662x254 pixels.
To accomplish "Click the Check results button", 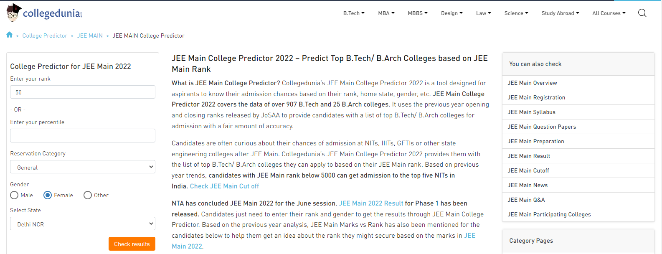I will tap(132, 244).
